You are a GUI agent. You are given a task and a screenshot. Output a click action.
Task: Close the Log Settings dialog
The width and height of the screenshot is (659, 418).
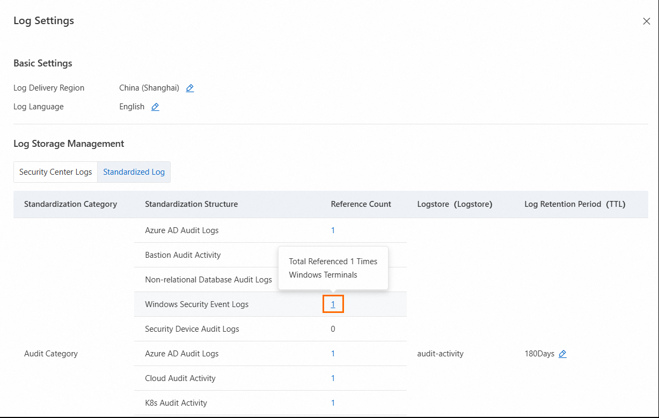[x=646, y=21]
